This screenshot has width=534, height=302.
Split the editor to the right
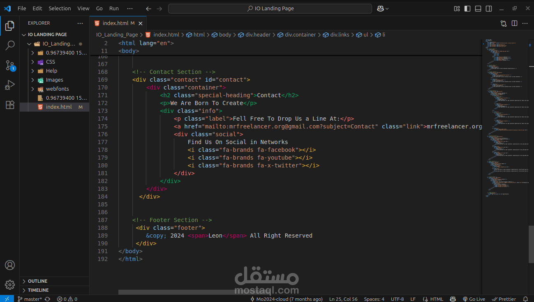(514, 23)
